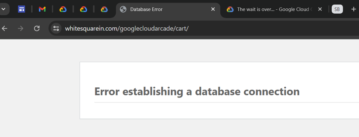The image size is (359, 137).
Task: View site information icon in address bar
Action: [56, 28]
